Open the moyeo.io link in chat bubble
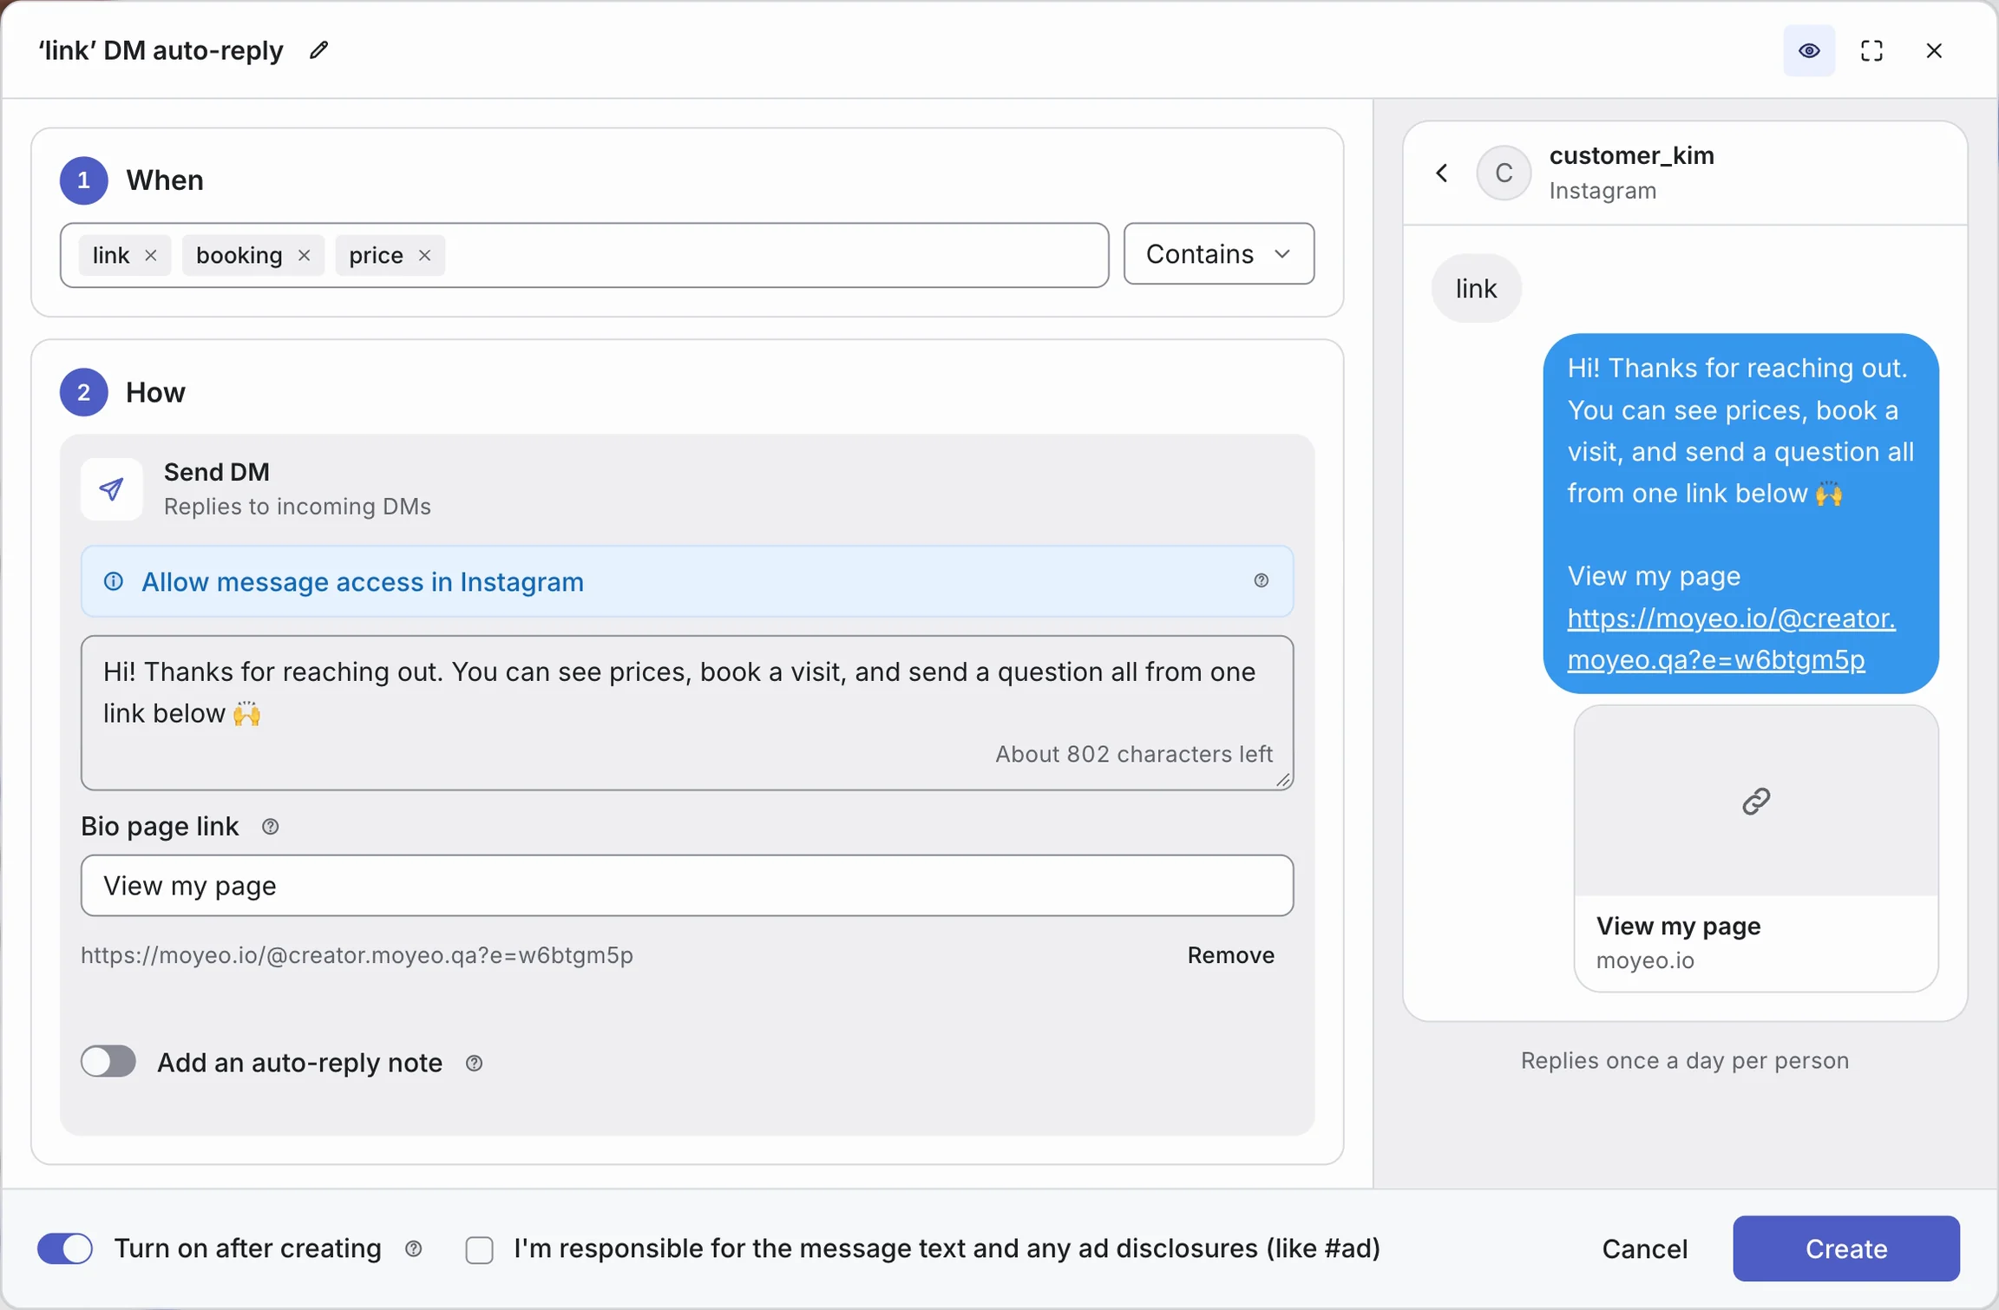This screenshot has width=1999, height=1310. coord(1731,639)
